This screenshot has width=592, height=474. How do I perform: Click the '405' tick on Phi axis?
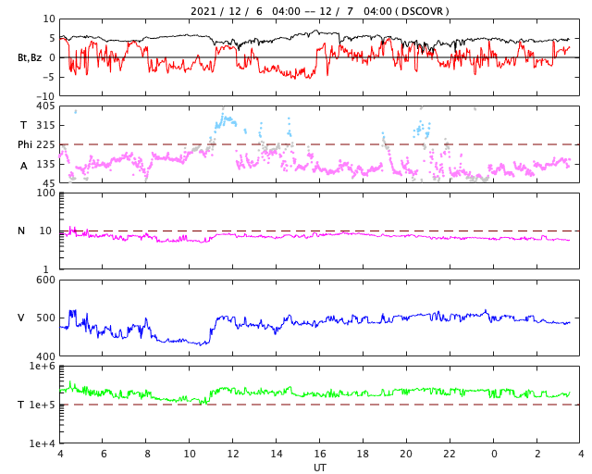click(x=45, y=106)
